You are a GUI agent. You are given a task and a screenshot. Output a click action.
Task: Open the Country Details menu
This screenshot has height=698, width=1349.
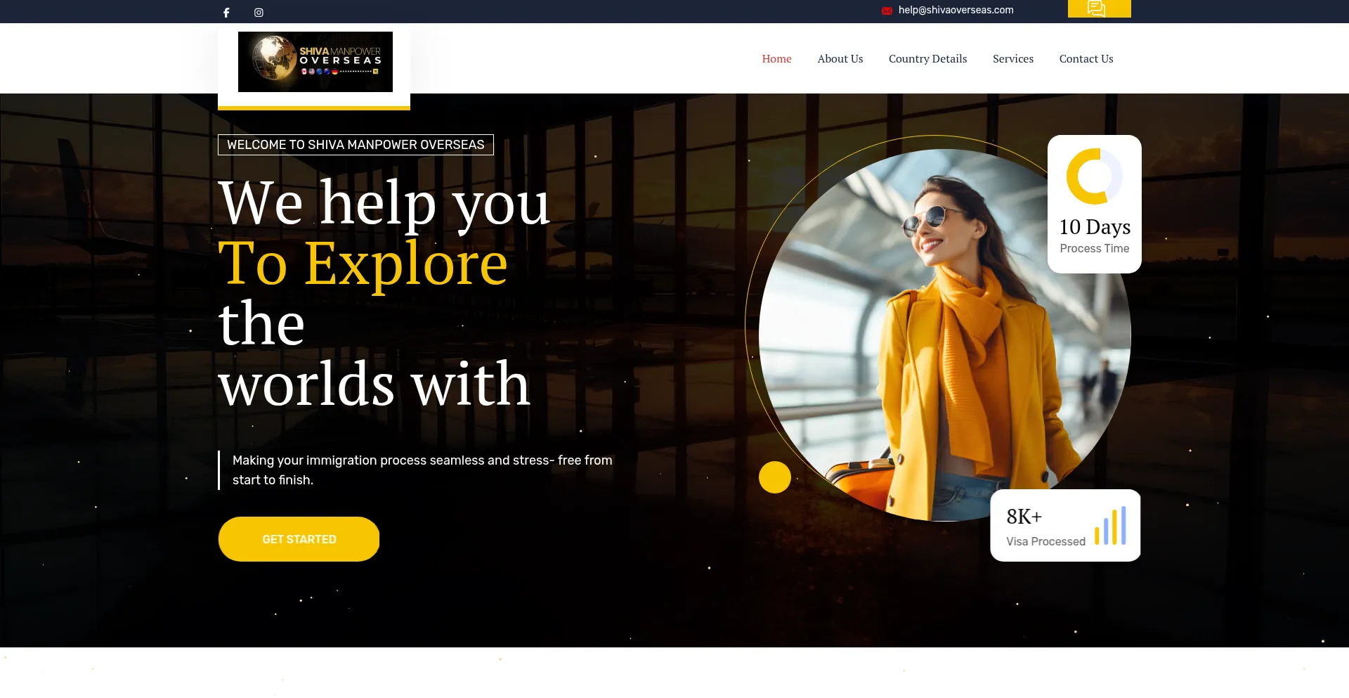pyautogui.click(x=927, y=59)
